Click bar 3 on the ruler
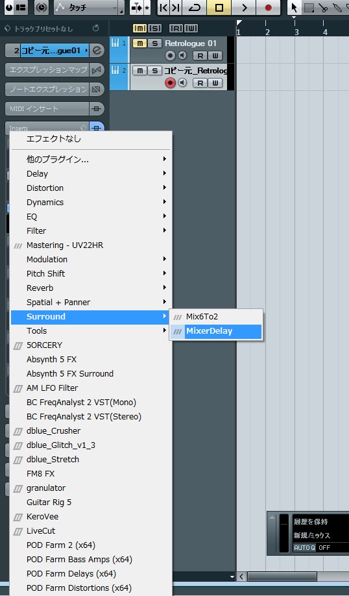The width and height of the screenshot is (349, 596). (x=296, y=32)
